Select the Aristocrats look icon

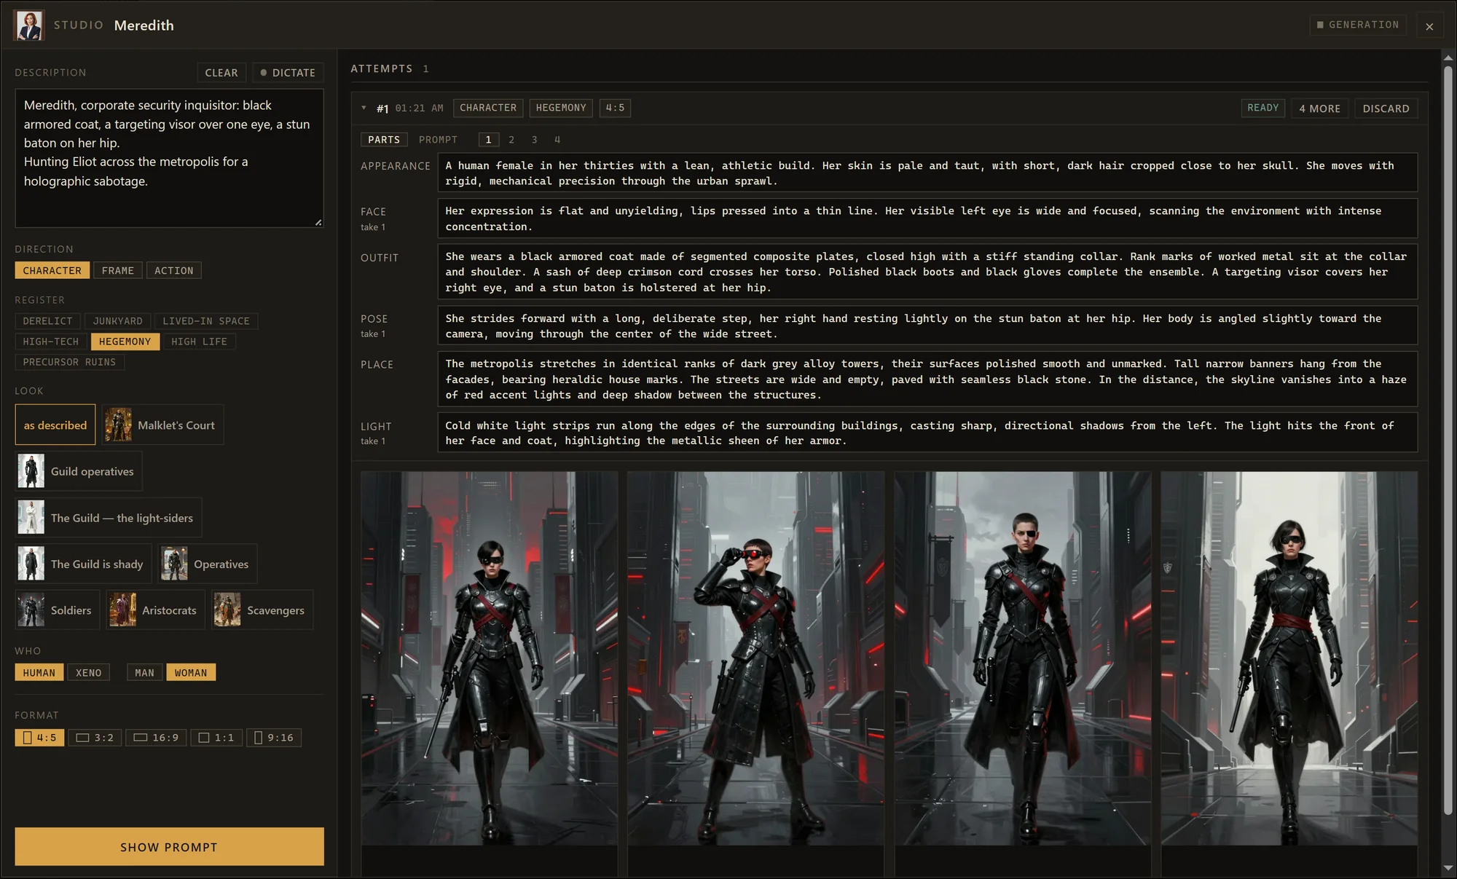[122, 610]
